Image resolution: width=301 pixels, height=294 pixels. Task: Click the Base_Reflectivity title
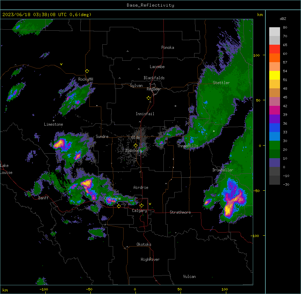(x=150, y=5)
